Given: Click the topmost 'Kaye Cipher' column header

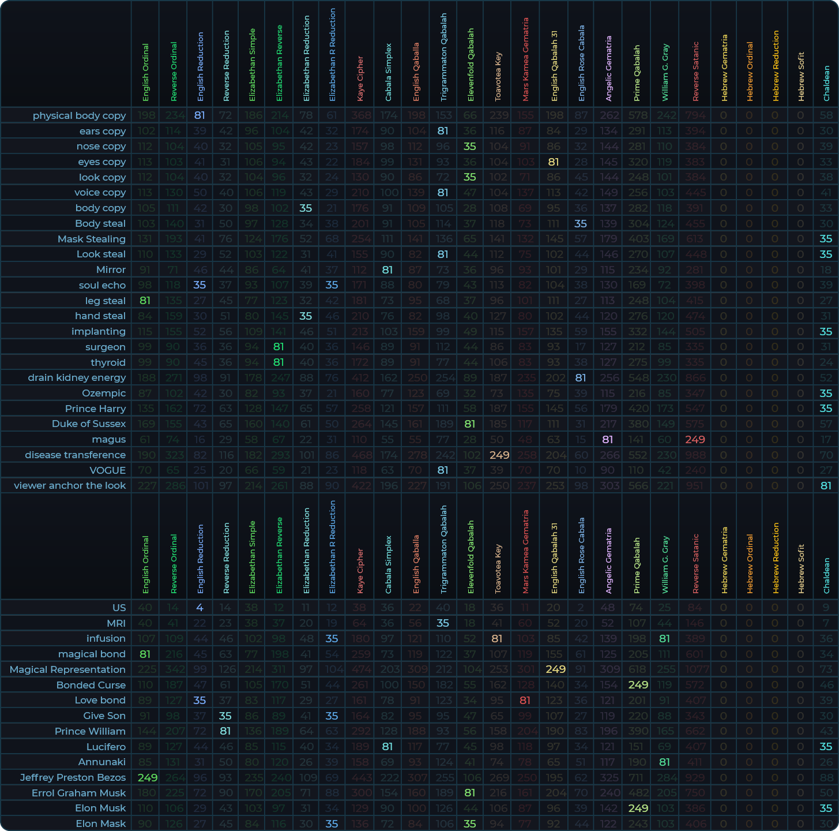Looking at the screenshot, I should [x=360, y=78].
